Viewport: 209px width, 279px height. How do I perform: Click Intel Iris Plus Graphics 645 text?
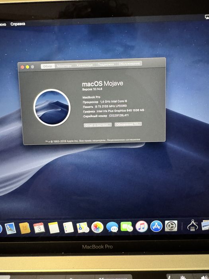pyautogui.click(x=114, y=111)
